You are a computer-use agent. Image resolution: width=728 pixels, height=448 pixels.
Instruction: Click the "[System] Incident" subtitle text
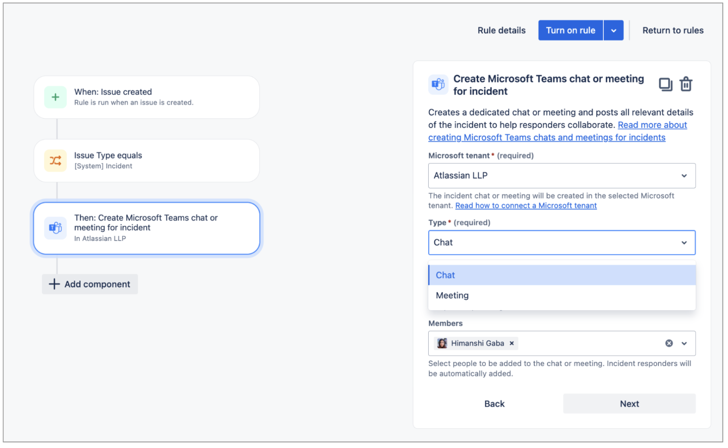(103, 166)
